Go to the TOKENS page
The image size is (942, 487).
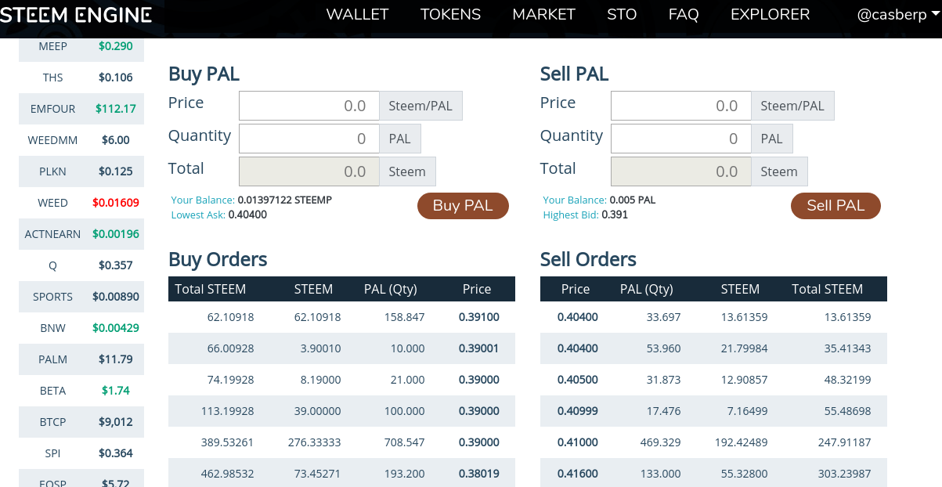[450, 14]
